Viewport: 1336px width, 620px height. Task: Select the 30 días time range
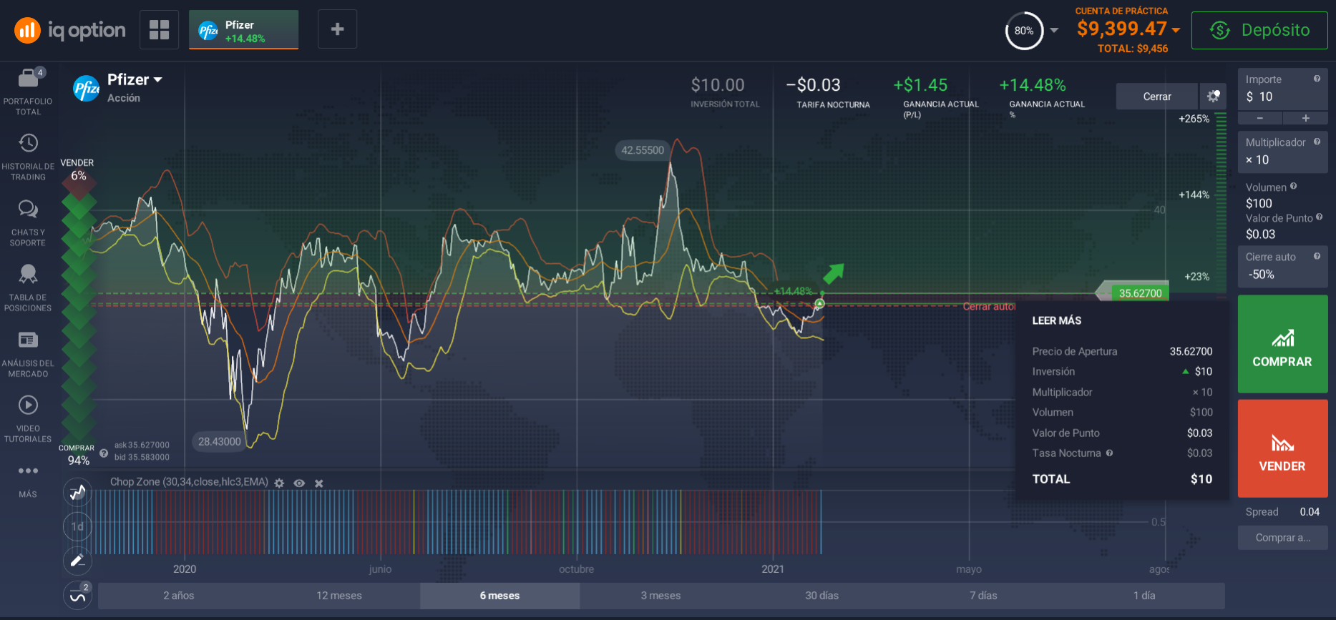[x=821, y=596]
